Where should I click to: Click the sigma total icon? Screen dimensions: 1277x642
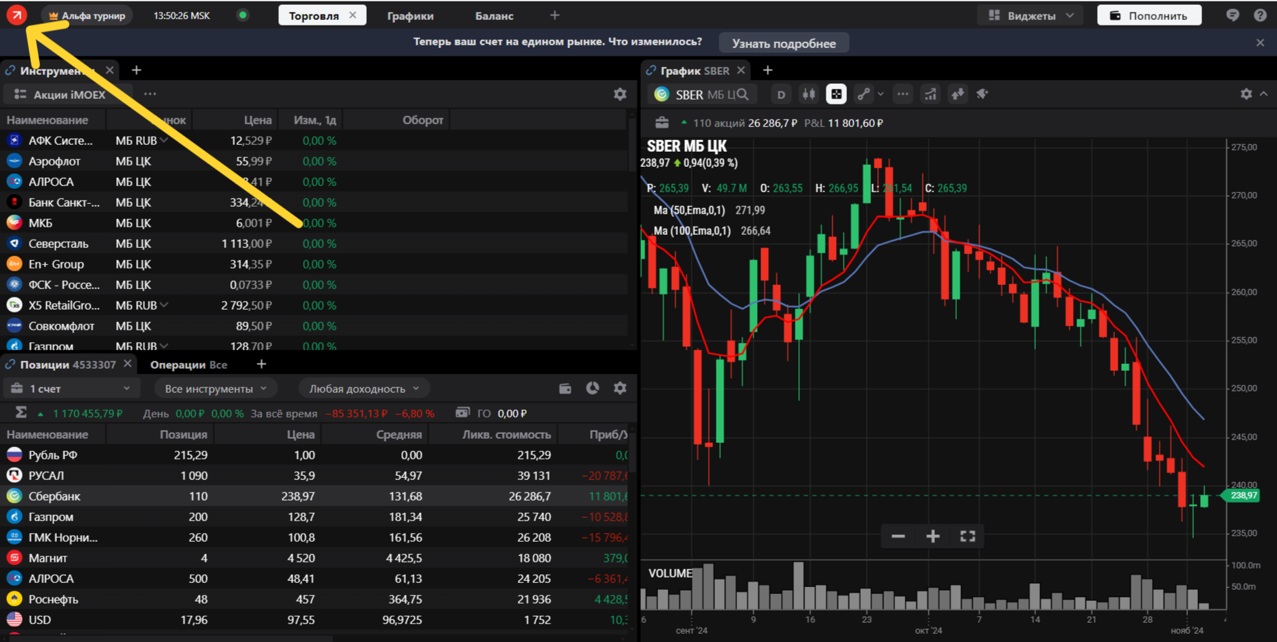(21, 413)
